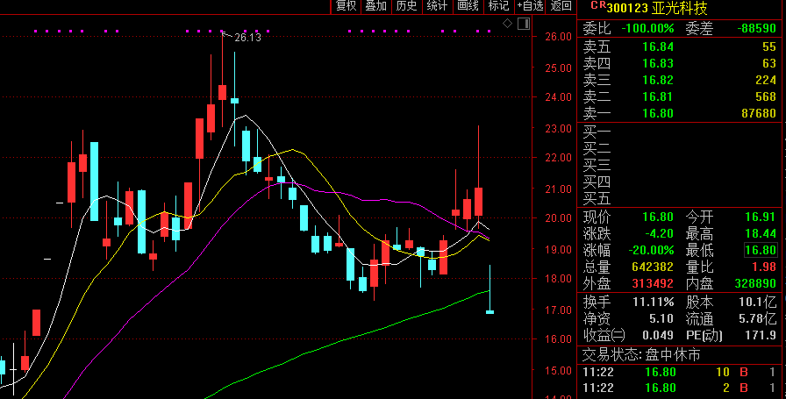The width and height of the screenshot is (786, 399).
Task: Click 今开 value 16.91
Action: [x=760, y=217]
